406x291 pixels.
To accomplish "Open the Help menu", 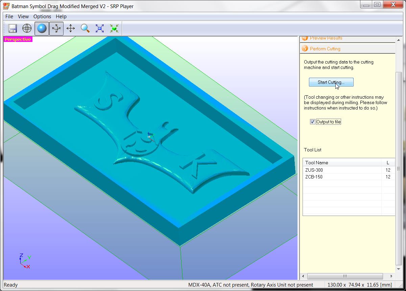I will pyautogui.click(x=61, y=16).
